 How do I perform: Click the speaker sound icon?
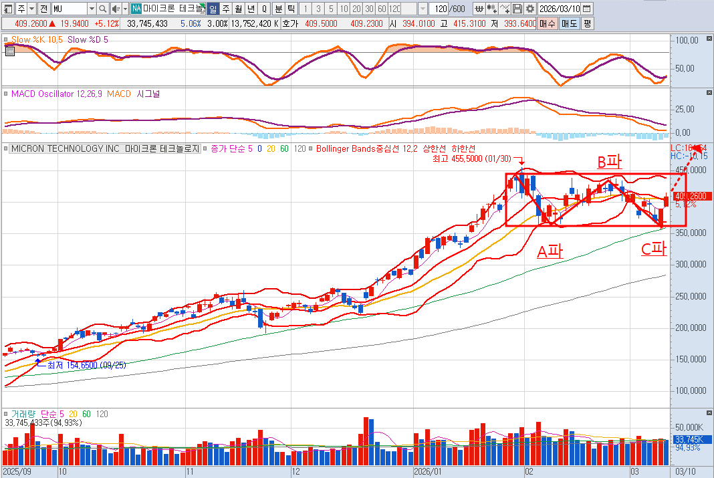point(115,9)
